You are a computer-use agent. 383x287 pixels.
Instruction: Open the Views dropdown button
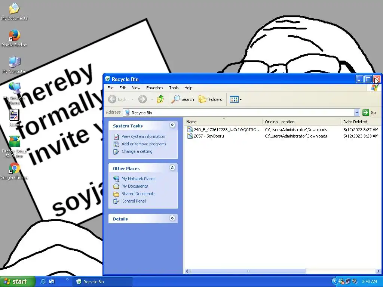(x=236, y=99)
